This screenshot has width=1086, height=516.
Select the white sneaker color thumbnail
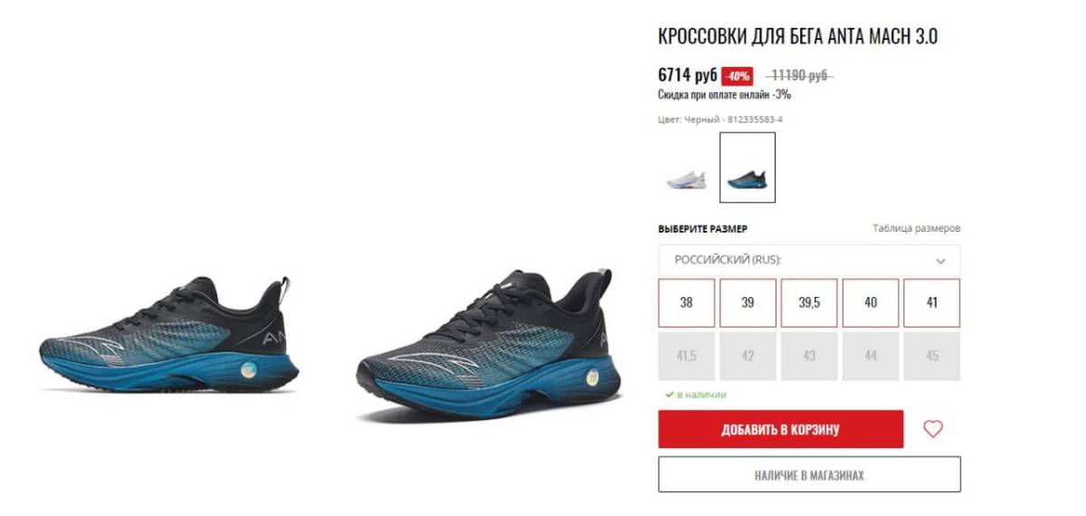coord(685,168)
